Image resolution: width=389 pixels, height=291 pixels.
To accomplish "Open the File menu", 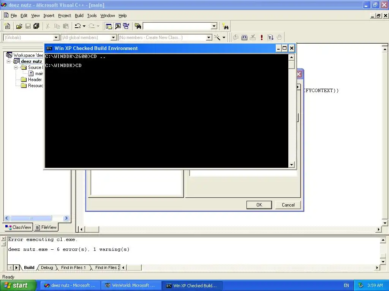I will point(14,16).
